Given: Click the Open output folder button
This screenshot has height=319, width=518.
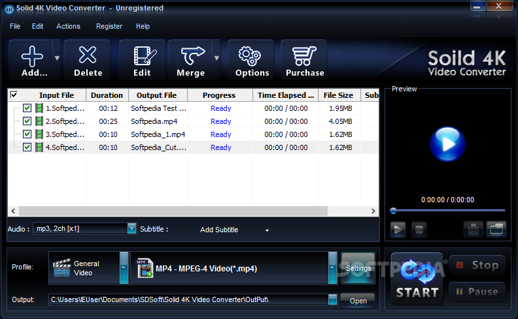Looking at the screenshot, I should point(358,301).
